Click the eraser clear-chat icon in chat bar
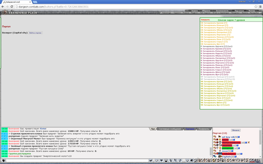The image size is (263, 164). 156,161
